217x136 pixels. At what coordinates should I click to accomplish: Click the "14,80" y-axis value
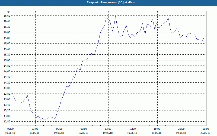[7, 66]
